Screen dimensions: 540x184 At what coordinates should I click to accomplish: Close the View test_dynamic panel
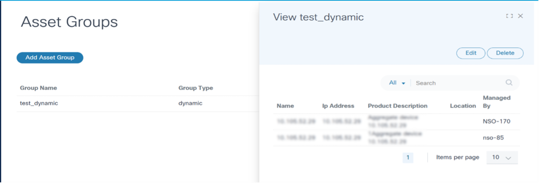tap(520, 16)
